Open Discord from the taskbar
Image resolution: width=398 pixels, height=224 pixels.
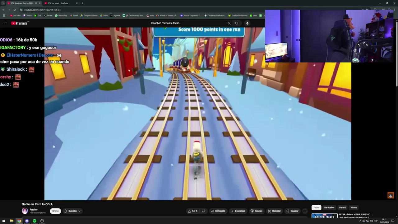[x=27, y=221]
